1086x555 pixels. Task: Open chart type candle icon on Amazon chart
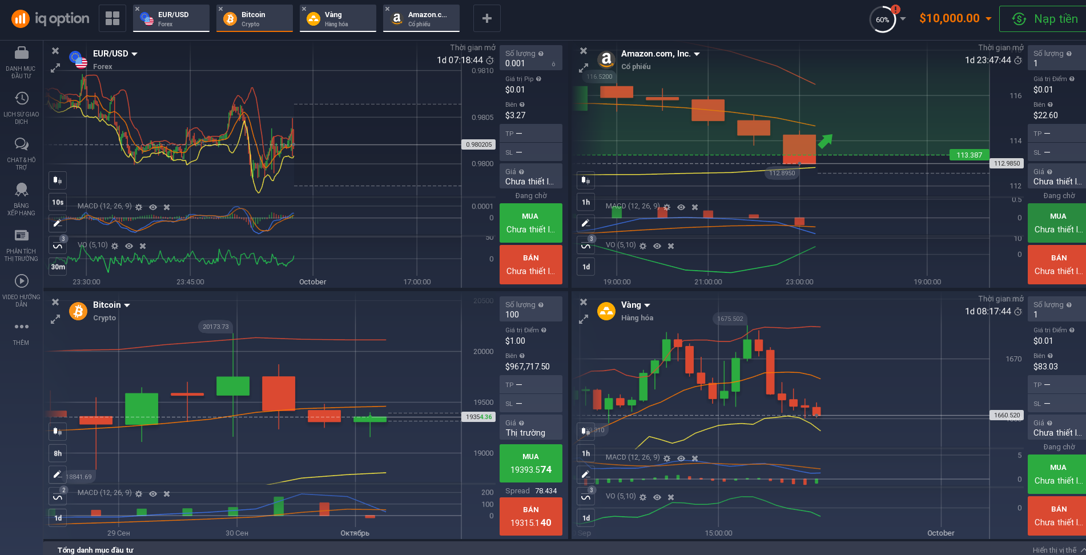pos(586,180)
